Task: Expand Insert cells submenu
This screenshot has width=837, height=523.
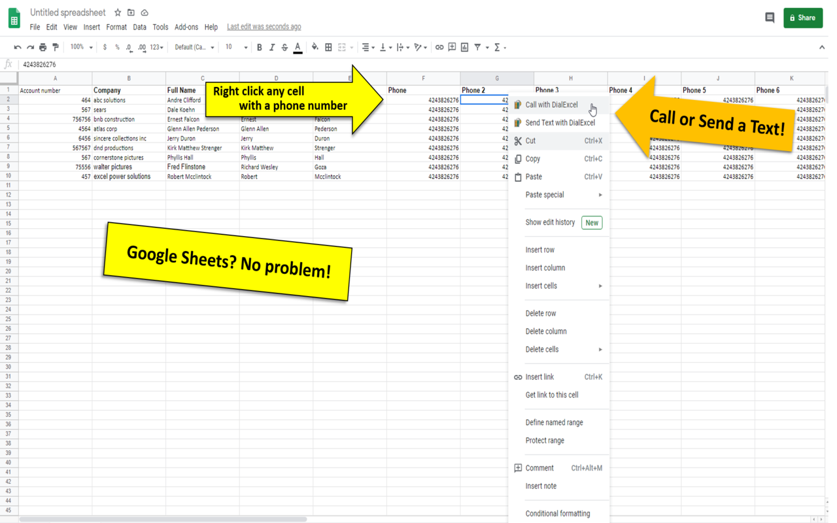Action: (x=559, y=286)
